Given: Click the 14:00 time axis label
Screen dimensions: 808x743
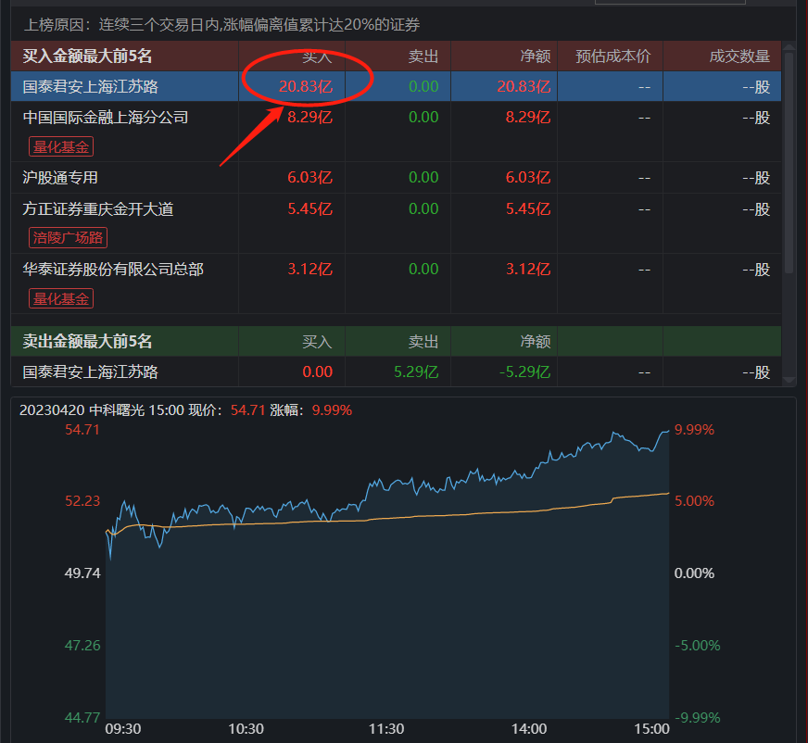Looking at the screenshot, I should 529,729.
